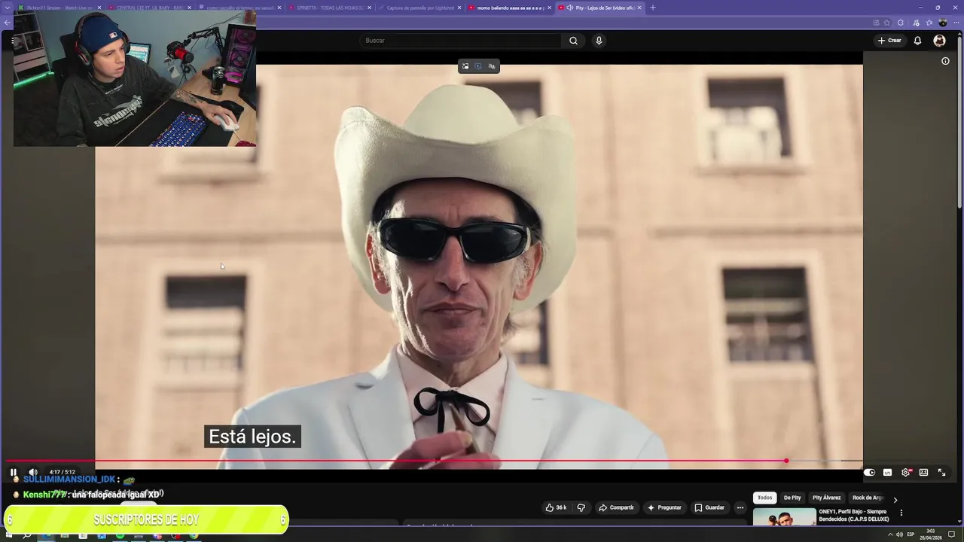Viewport: 964px width, 542px height.
Task: Open the Chrome three-dot menu
Action: (x=955, y=23)
